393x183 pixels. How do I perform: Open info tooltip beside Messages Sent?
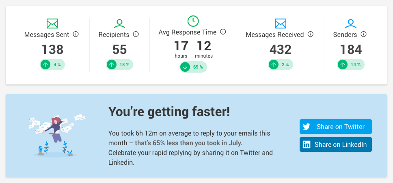pos(76,34)
